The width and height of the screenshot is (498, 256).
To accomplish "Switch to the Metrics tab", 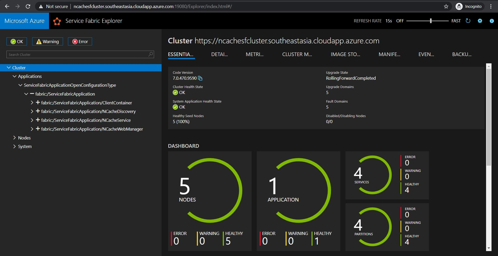I will 255,54.
